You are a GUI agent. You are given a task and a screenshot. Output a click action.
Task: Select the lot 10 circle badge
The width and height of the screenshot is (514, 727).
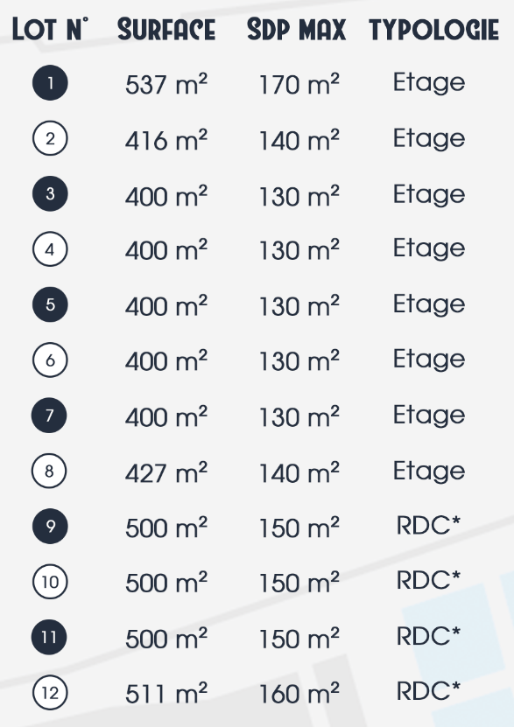click(50, 582)
